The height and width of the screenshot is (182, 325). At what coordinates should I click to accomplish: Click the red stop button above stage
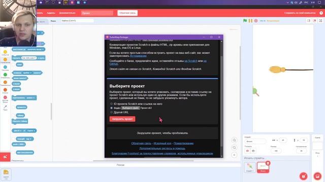256,21
